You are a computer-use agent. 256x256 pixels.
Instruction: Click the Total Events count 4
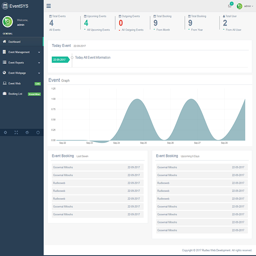pos(52,23)
